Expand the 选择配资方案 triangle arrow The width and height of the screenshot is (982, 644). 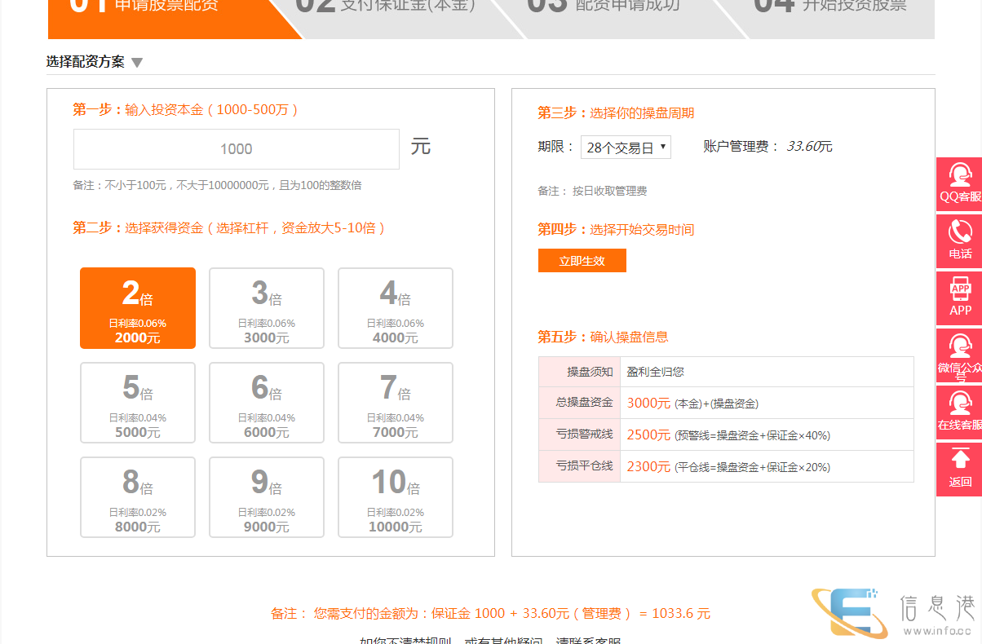[137, 63]
